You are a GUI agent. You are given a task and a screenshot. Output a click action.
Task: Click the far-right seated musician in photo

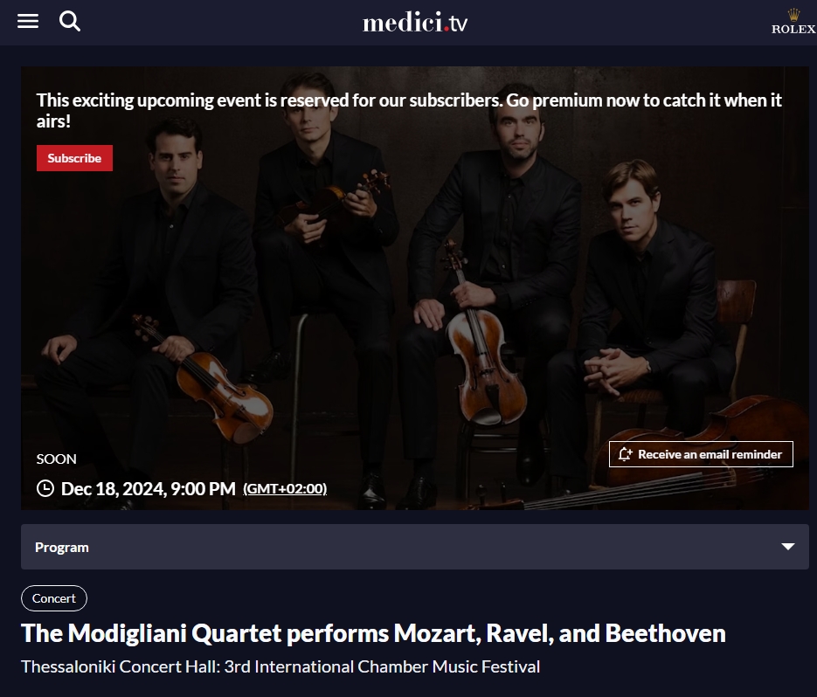pos(647,288)
